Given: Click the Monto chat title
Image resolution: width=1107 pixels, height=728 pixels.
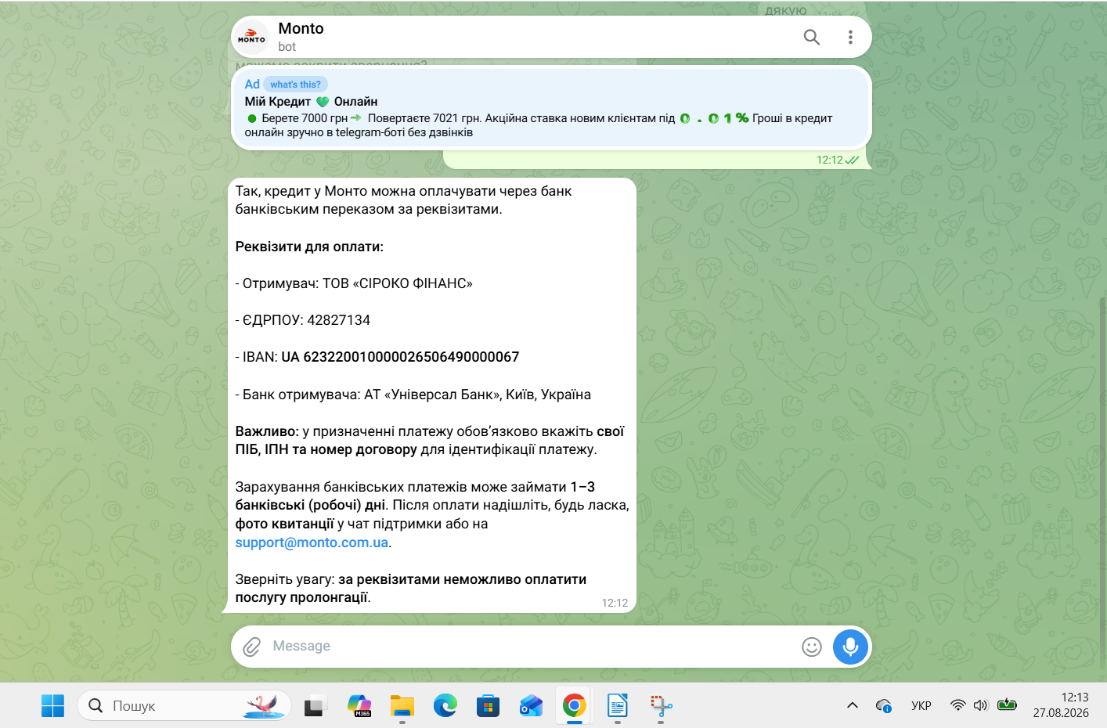Looking at the screenshot, I should (x=301, y=29).
